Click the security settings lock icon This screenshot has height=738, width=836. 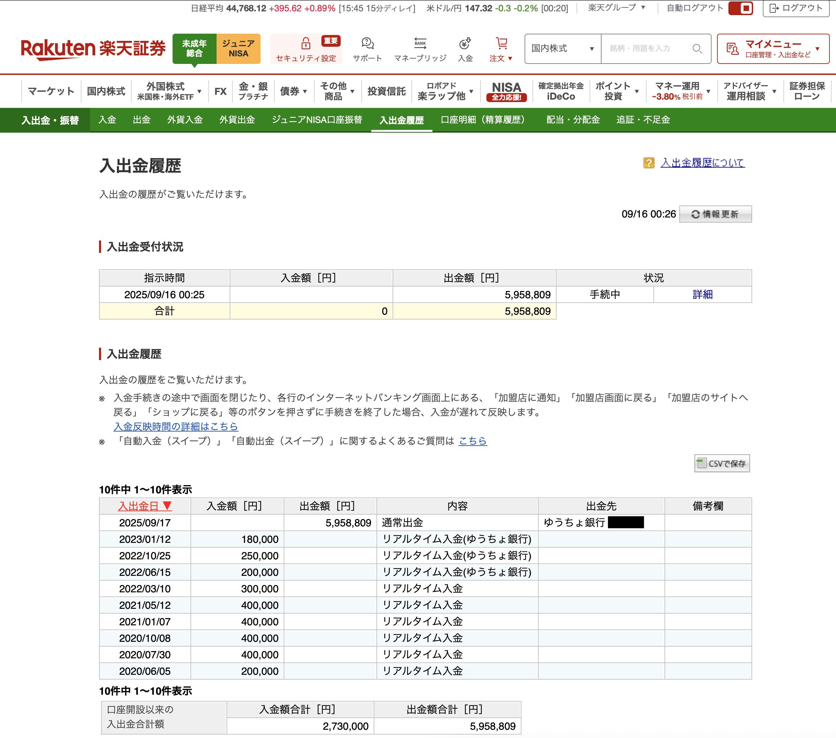coord(306,43)
